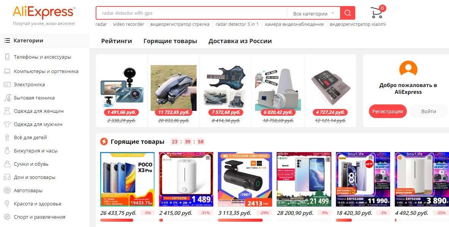449x227 pixels.
Task: Click the ball icon beside Спорт и развлечения
Action: pos(8,217)
